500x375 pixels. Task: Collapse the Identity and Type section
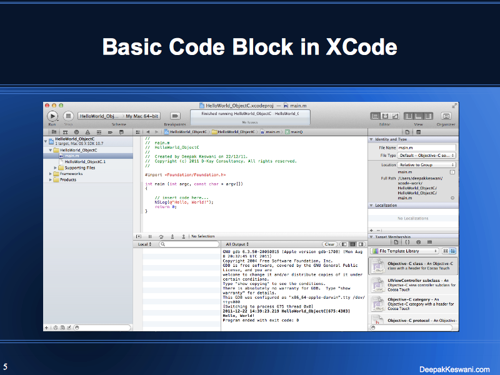(371, 139)
